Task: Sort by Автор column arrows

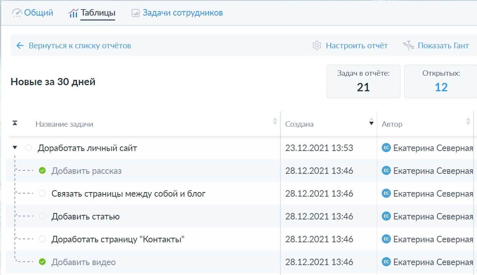Action: coord(468,122)
